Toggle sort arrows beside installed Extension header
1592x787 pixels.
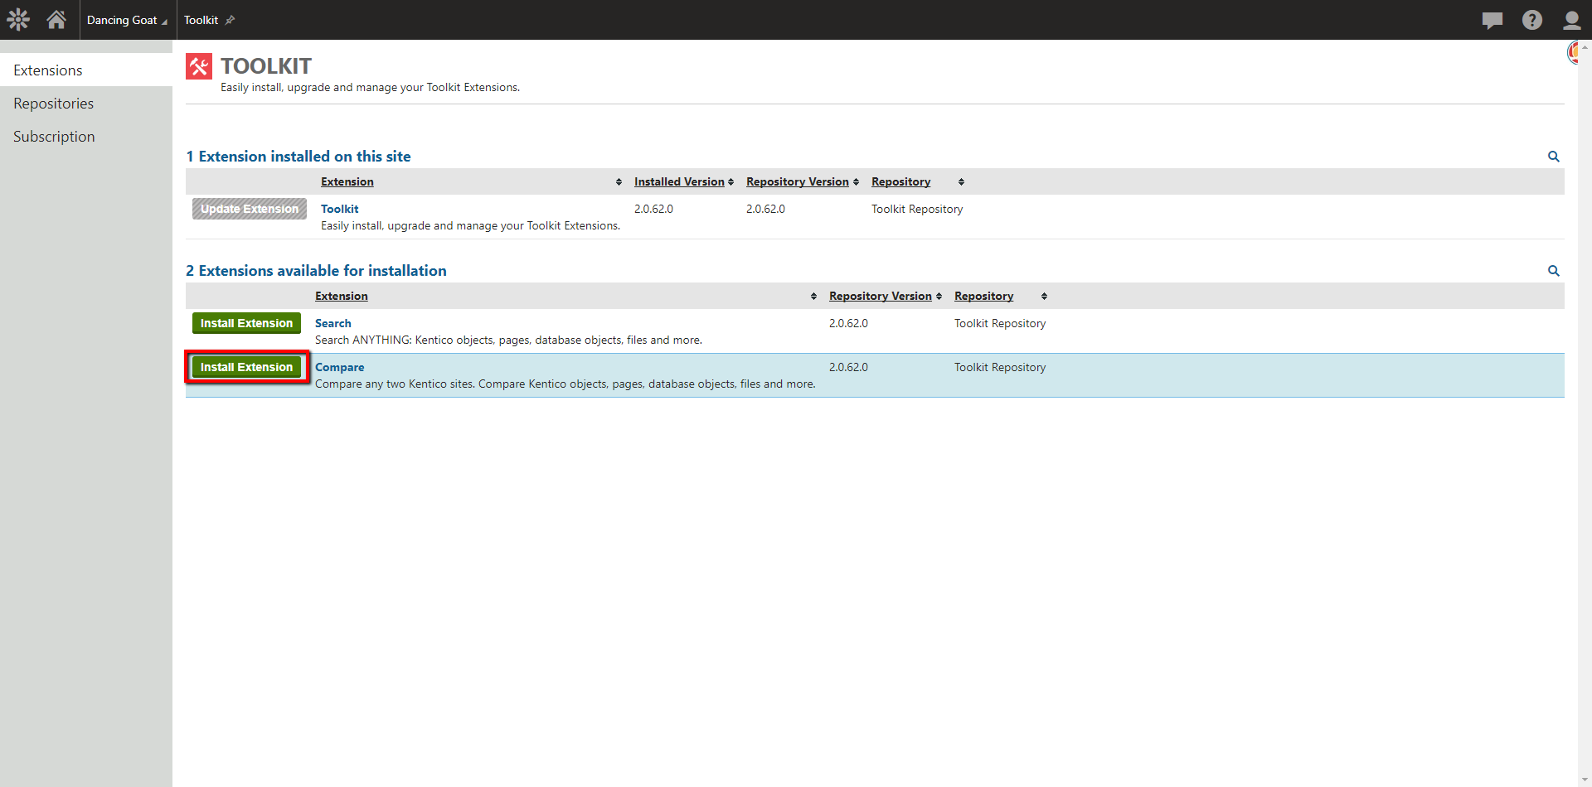coord(619,182)
